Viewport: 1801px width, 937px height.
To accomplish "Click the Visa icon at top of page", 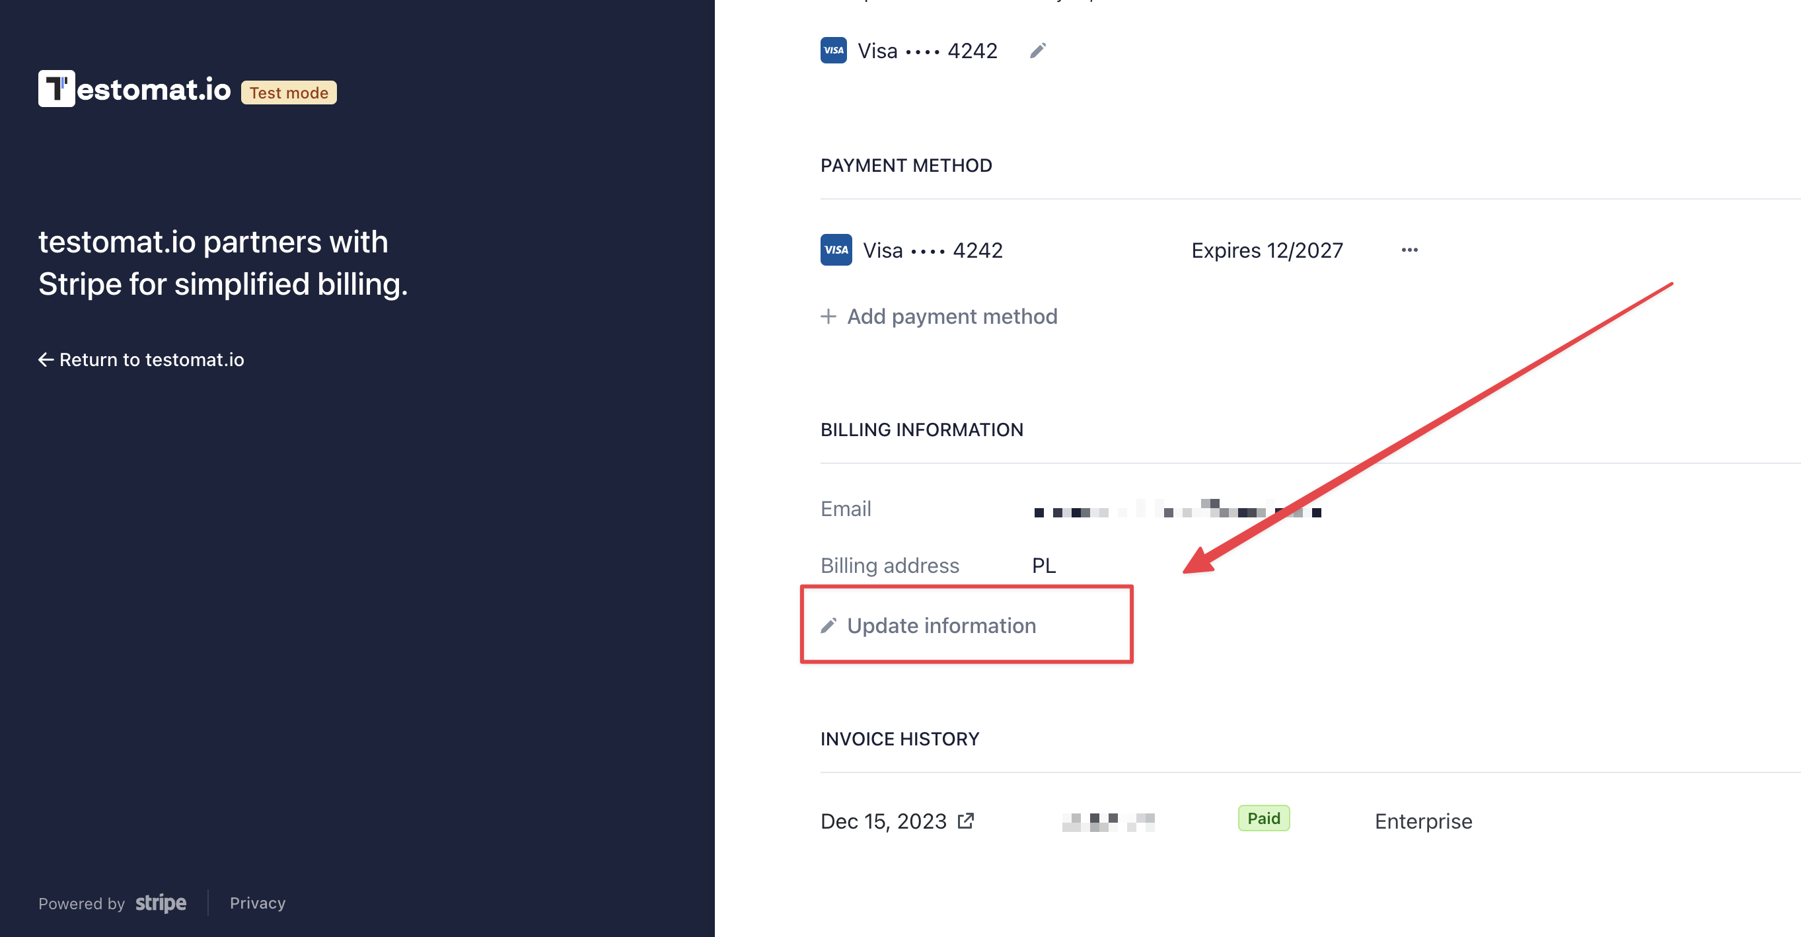I will pos(833,50).
